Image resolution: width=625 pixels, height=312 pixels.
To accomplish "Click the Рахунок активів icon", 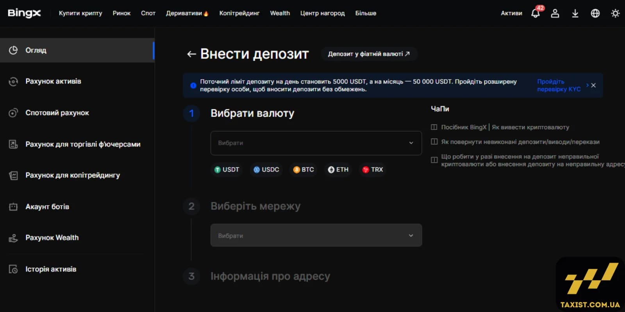I will [x=13, y=82].
